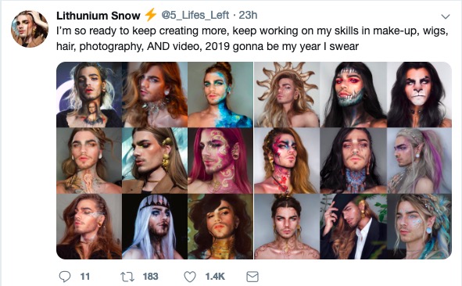Image resolution: width=462 pixels, height=286 pixels.
Task: Open the tweet options chevron menu
Action: [x=446, y=16]
